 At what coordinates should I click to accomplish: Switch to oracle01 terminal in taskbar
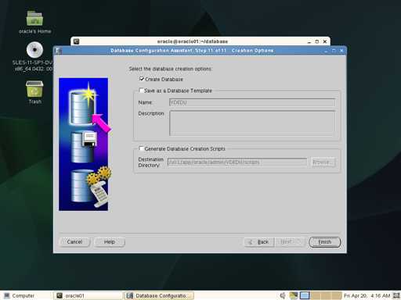(x=88, y=295)
